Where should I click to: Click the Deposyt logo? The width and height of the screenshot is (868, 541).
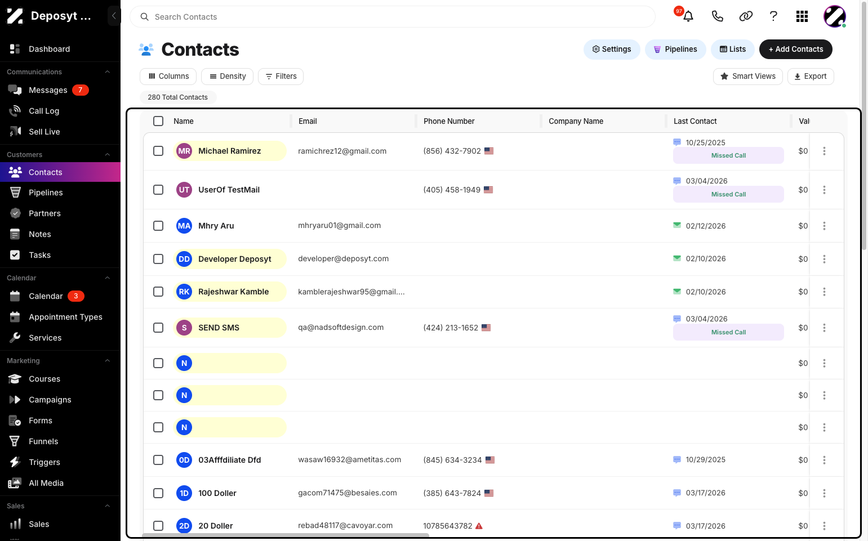pyautogui.click(x=15, y=16)
